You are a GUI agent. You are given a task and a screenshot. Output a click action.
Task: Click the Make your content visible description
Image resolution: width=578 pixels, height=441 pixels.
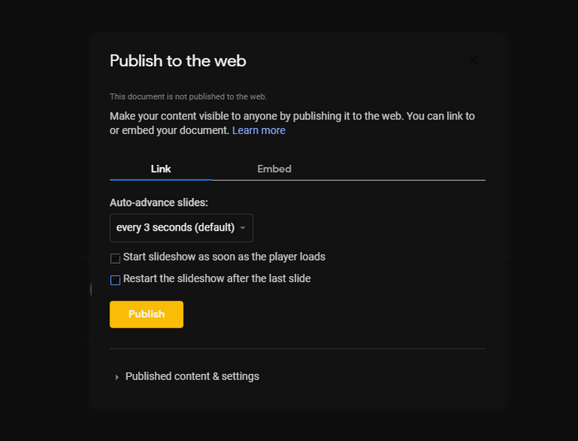(292, 123)
